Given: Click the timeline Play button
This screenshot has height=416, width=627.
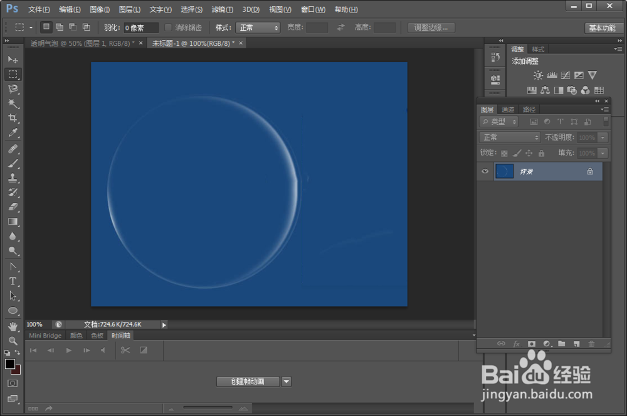Looking at the screenshot, I should click(x=69, y=350).
